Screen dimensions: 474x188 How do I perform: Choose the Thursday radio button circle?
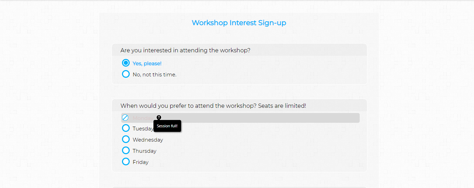(x=126, y=150)
